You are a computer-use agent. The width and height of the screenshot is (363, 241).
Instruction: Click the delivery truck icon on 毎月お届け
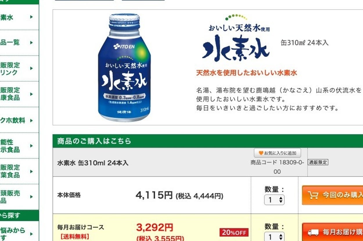[x=313, y=232]
